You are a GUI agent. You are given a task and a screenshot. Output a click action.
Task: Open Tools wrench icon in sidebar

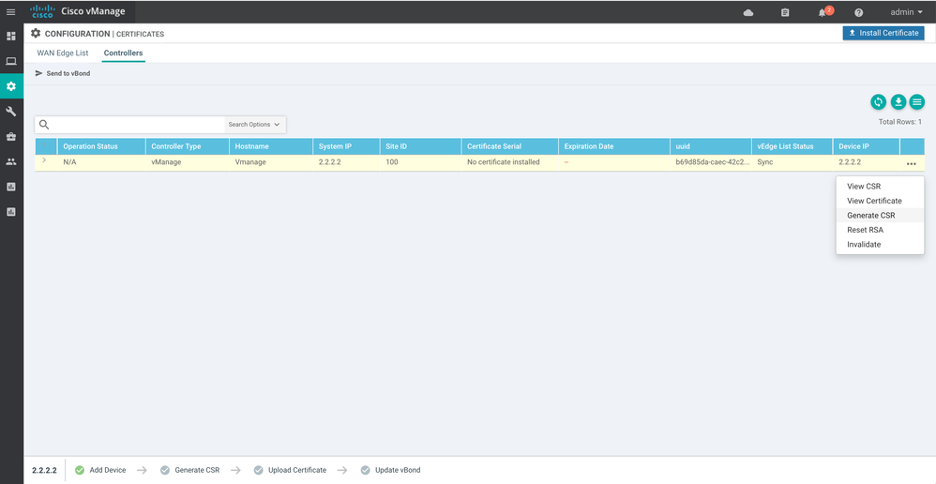[10, 112]
